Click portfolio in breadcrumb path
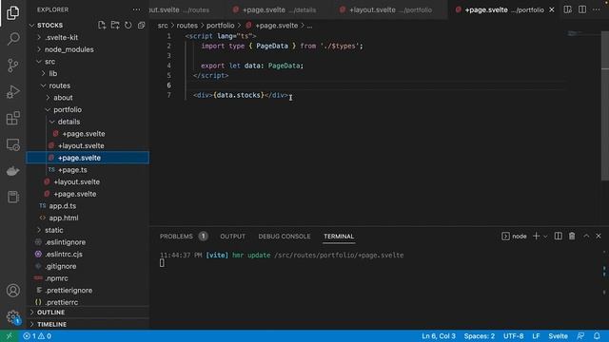The height and width of the screenshot is (342, 609). click(220, 26)
